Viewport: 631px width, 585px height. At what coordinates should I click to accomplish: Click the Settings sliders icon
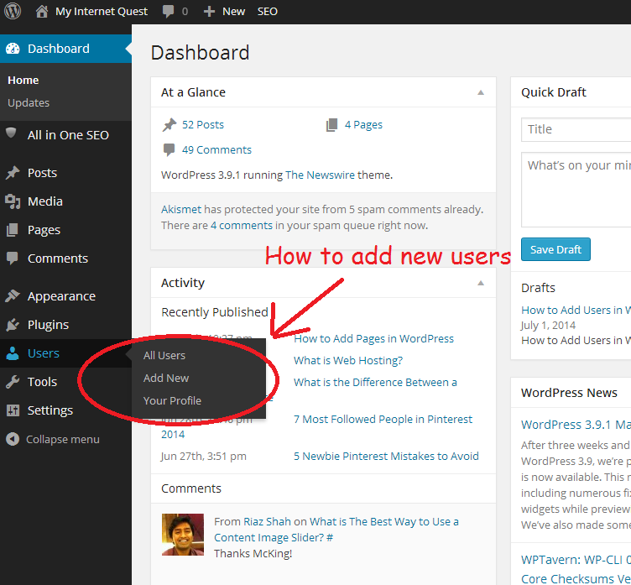tap(13, 410)
